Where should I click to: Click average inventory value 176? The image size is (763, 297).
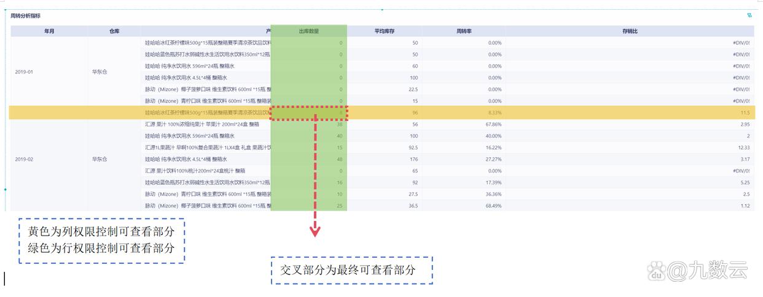tap(414, 159)
